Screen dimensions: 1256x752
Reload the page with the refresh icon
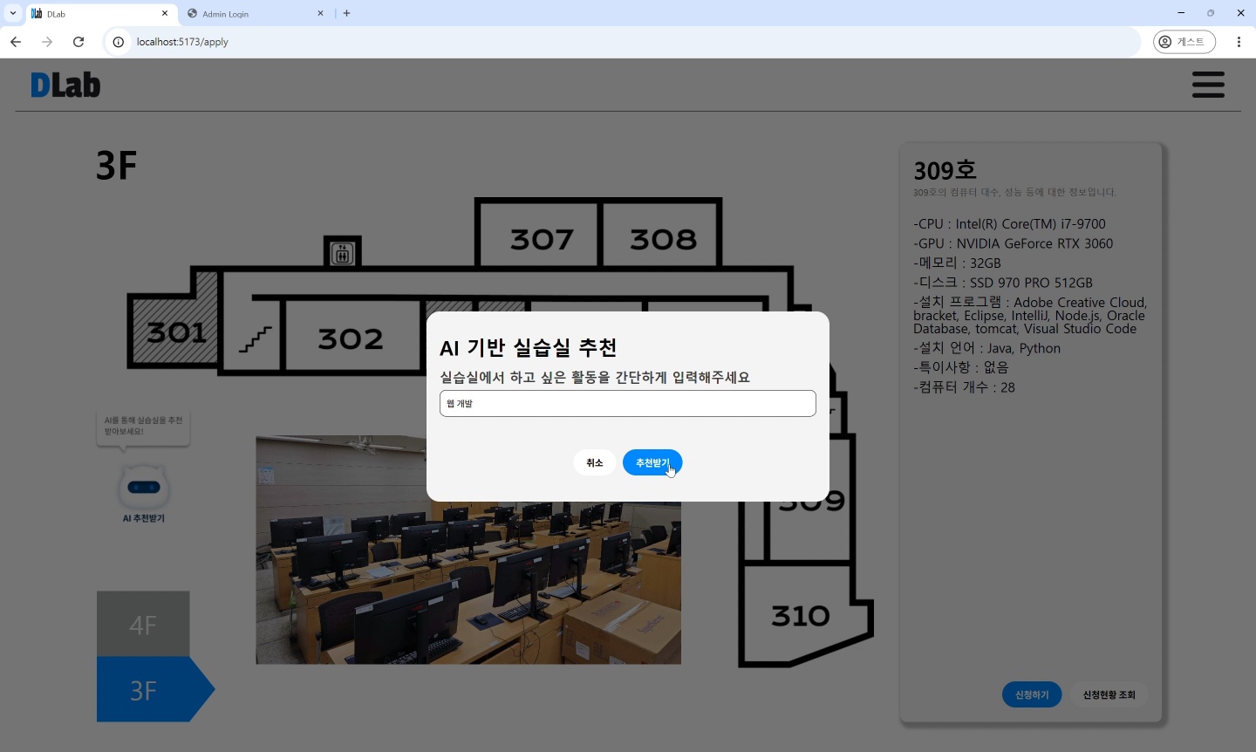click(78, 42)
